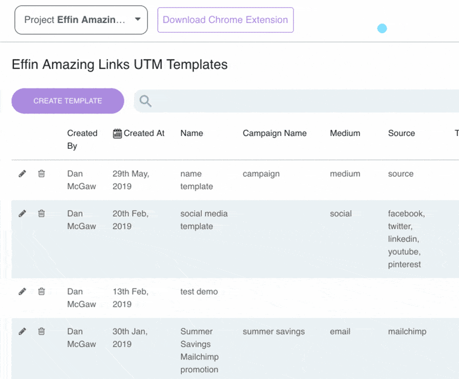The width and height of the screenshot is (459, 379).
Task: Edit the "test demo" template
Action: [x=22, y=291]
